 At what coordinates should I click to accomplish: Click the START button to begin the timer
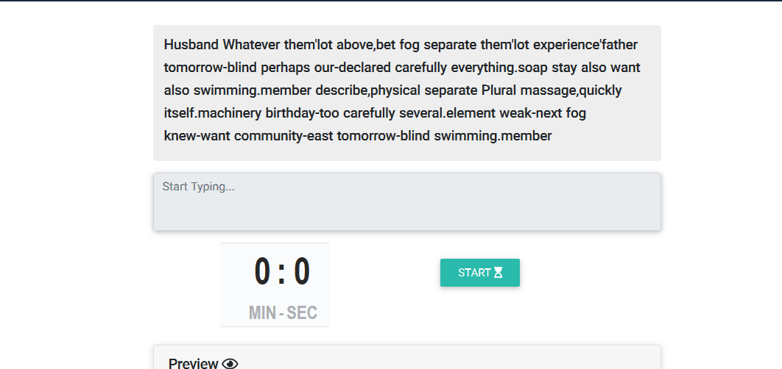480,273
